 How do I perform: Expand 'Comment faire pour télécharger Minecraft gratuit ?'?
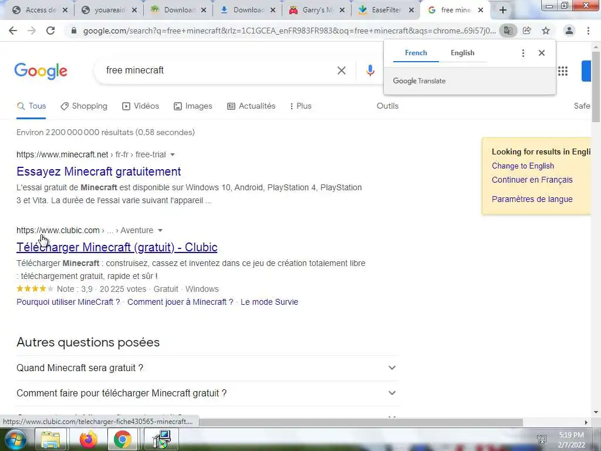tap(207, 393)
